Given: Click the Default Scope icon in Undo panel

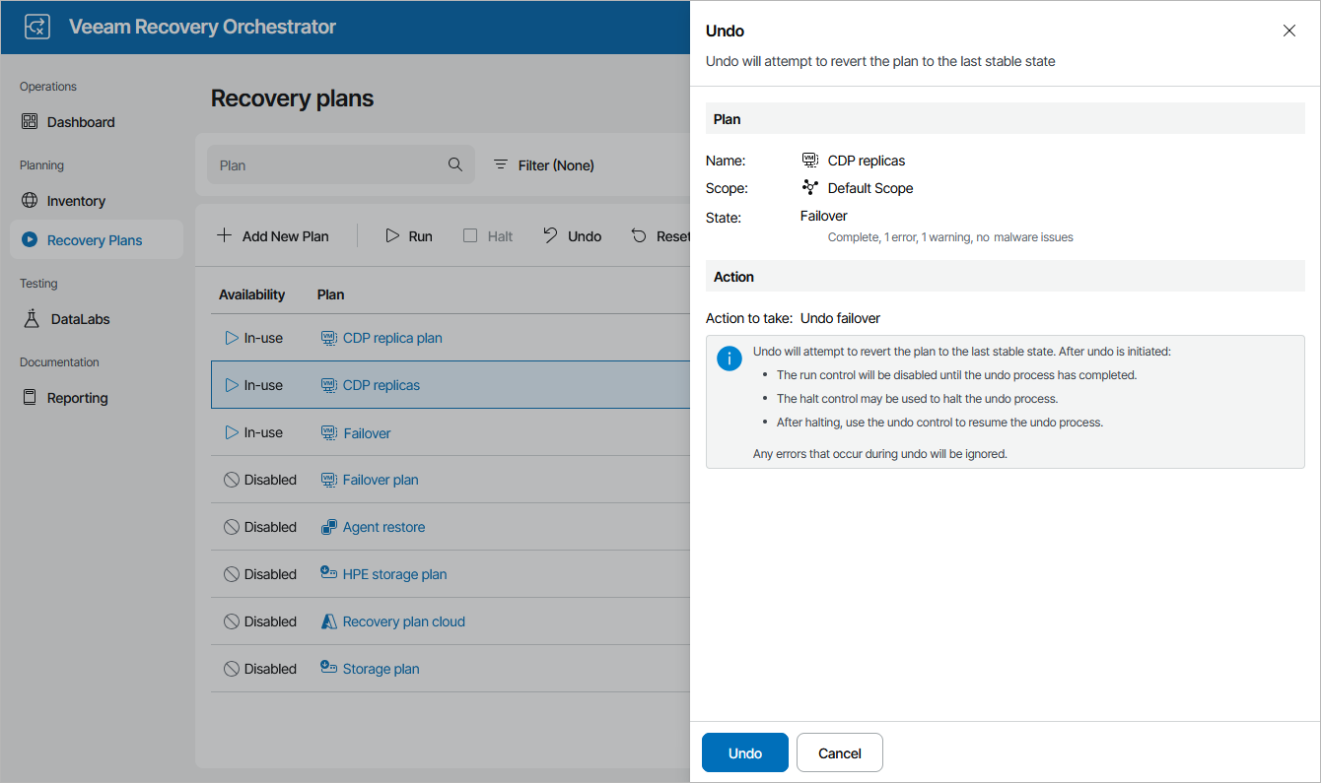Looking at the screenshot, I should tap(810, 187).
